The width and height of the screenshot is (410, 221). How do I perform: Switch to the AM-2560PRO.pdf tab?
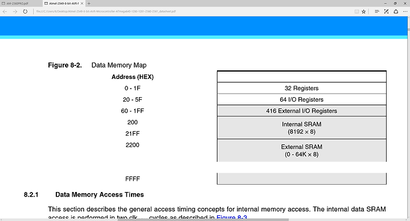click(21, 3)
